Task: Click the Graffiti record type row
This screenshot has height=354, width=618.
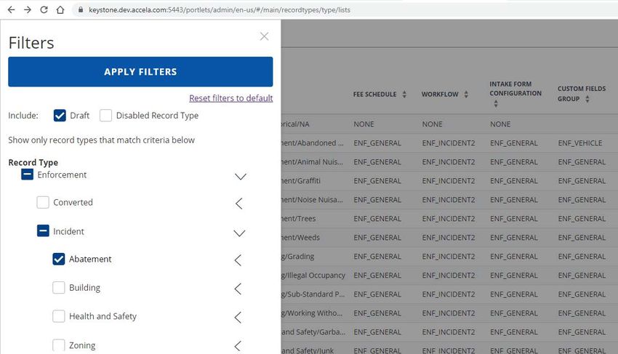Action: (x=449, y=180)
